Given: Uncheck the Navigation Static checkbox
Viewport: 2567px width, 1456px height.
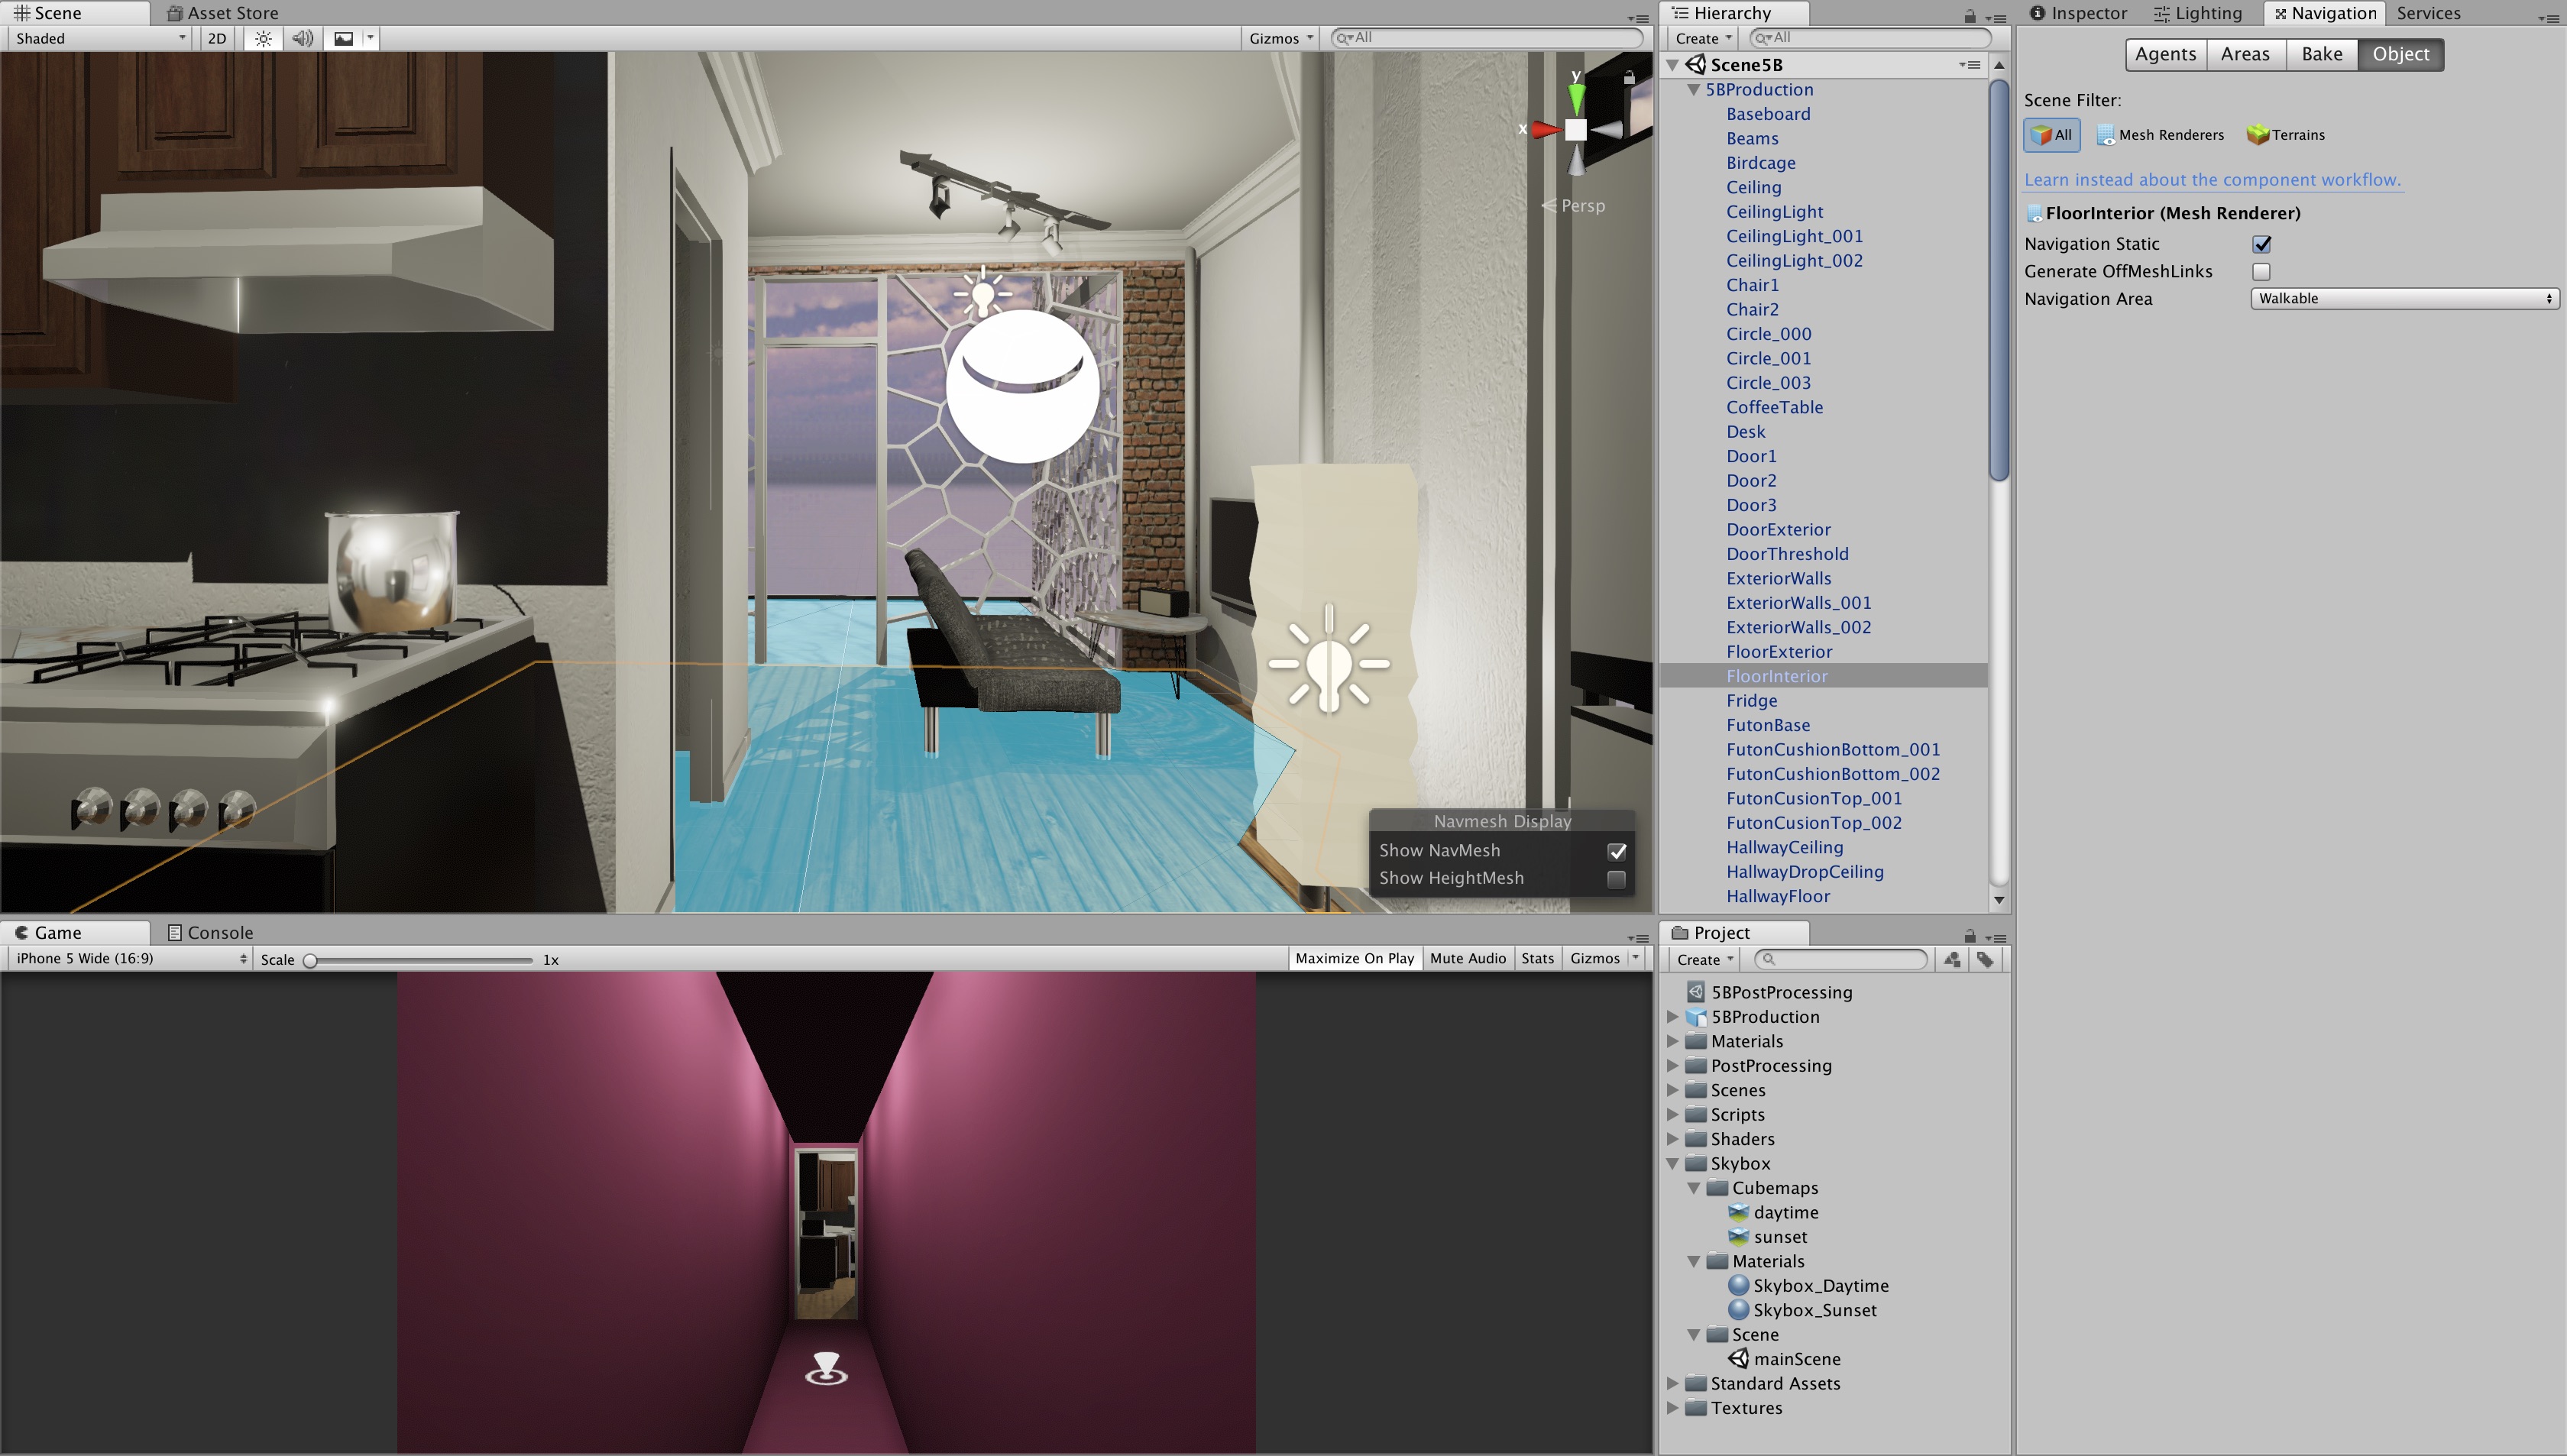Looking at the screenshot, I should point(2261,244).
